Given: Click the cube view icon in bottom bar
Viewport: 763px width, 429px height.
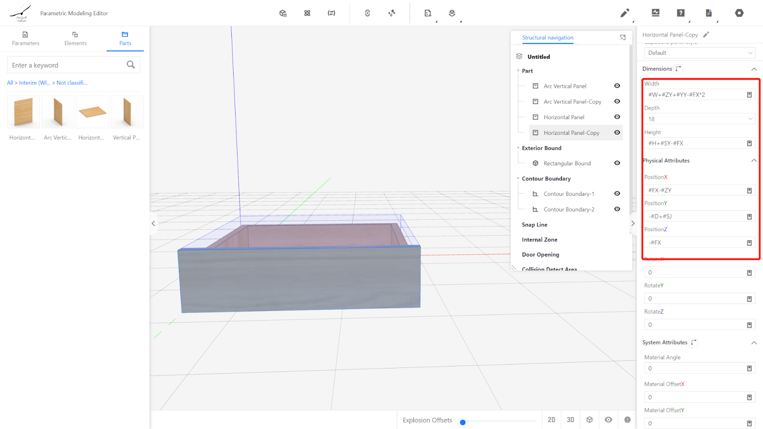Looking at the screenshot, I should 589,420.
